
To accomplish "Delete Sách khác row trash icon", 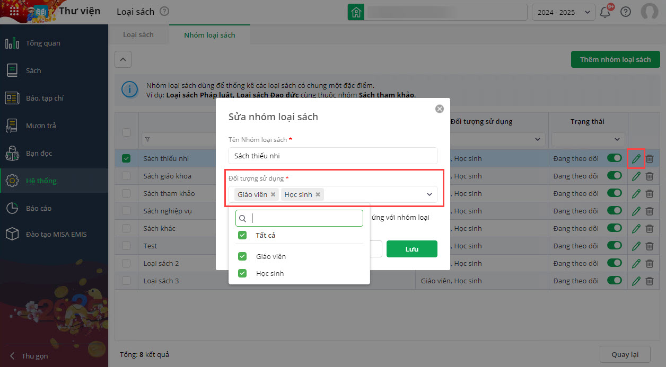I will tap(650, 228).
